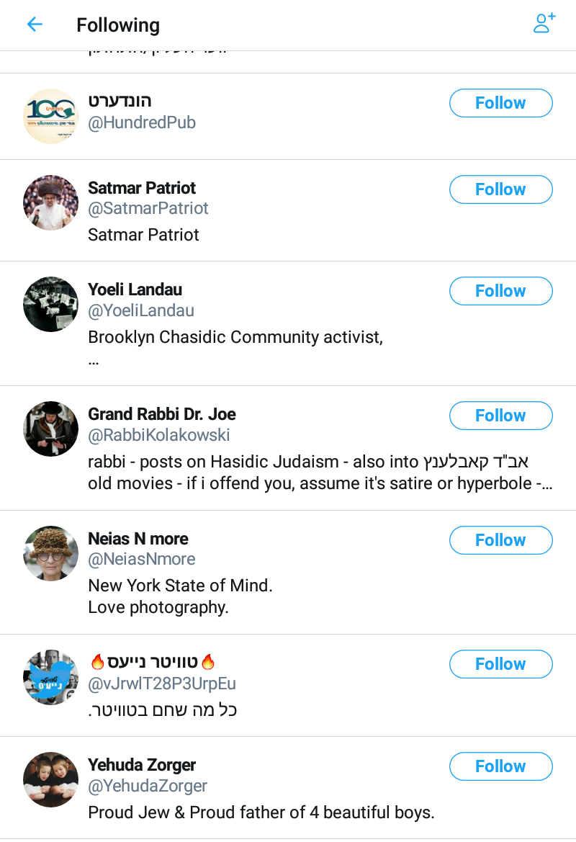Screen dimensions: 576x842
Task: Open Neias N more avatar
Action: click(x=50, y=553)
